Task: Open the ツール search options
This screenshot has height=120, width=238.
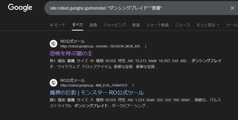Action: click(232, 25)
